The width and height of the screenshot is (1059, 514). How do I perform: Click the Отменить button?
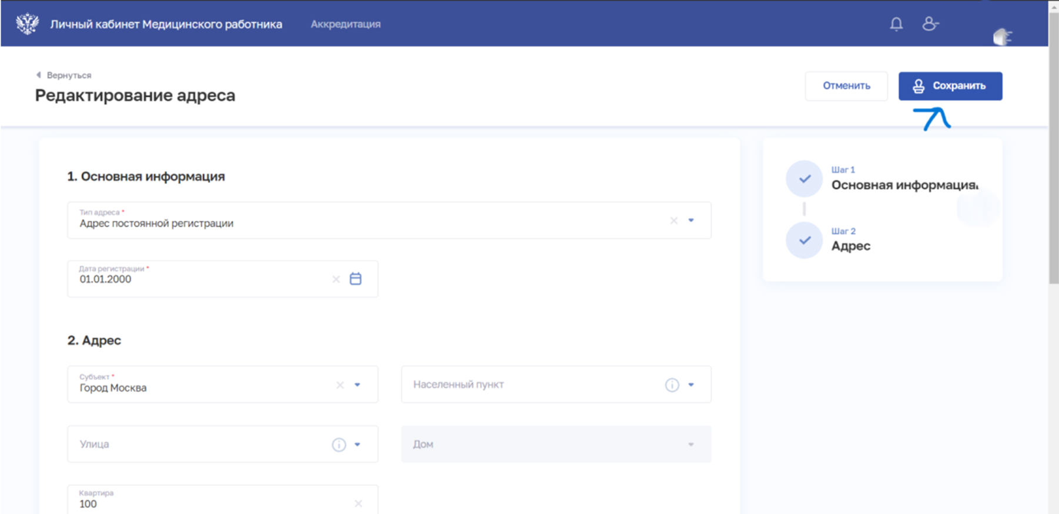[846, 86]
